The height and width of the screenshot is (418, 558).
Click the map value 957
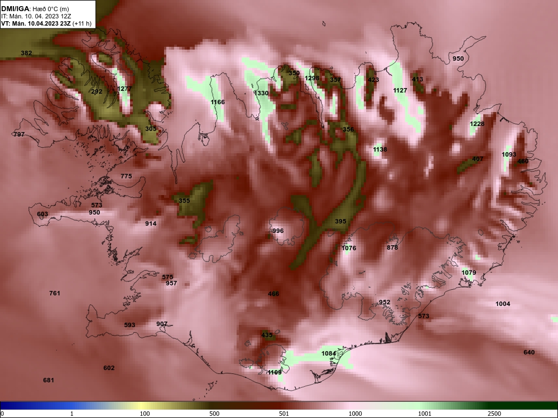tap(171, 283)
